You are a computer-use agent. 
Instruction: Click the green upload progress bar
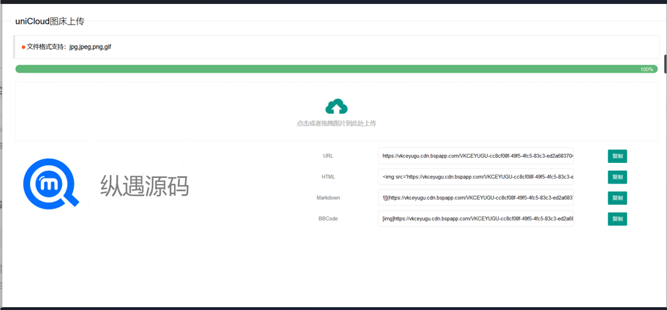click(x=325, y=69)
